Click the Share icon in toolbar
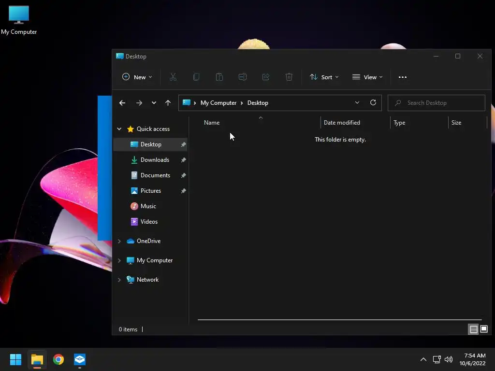The image size is (495, 371). 266,77
